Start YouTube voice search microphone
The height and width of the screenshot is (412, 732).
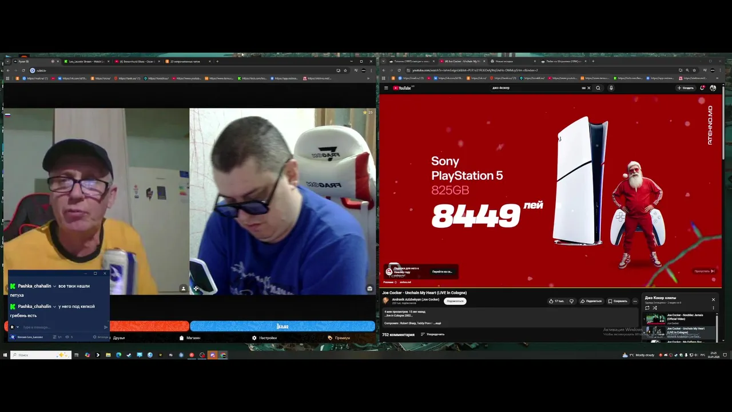[611, 88]
